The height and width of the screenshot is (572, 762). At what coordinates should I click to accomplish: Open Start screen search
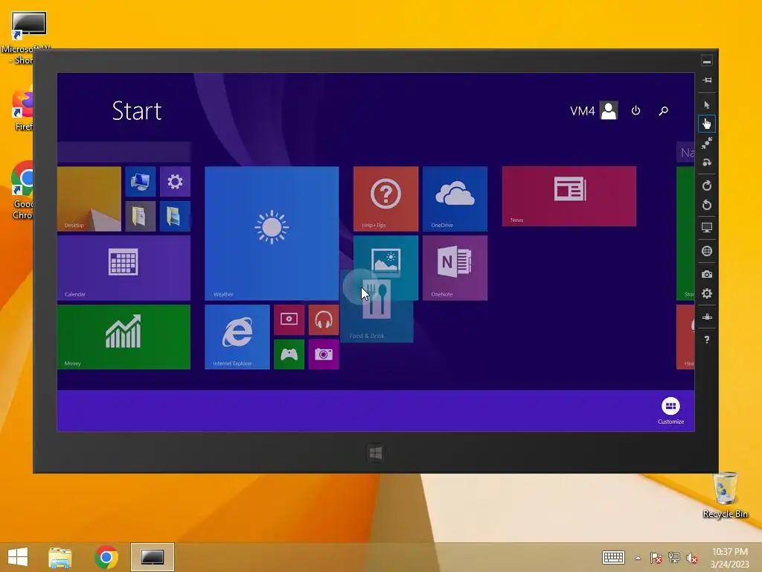pyautogui.click(x=663, y=111)
